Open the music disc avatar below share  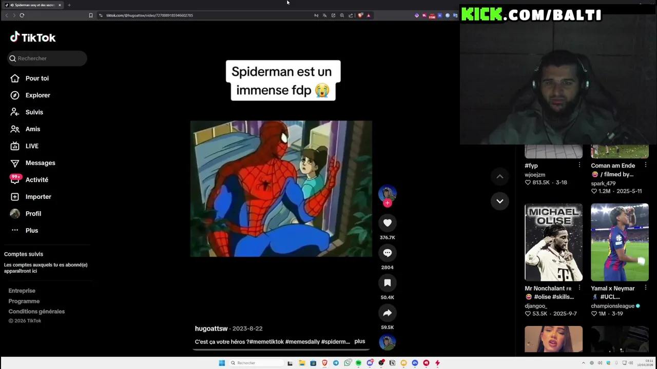[x=388, y=342]
